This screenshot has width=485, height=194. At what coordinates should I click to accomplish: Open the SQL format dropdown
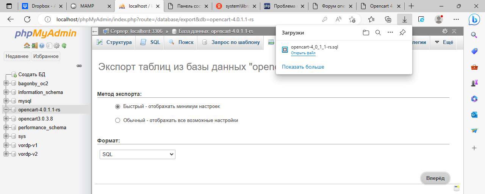click(137, 154)
